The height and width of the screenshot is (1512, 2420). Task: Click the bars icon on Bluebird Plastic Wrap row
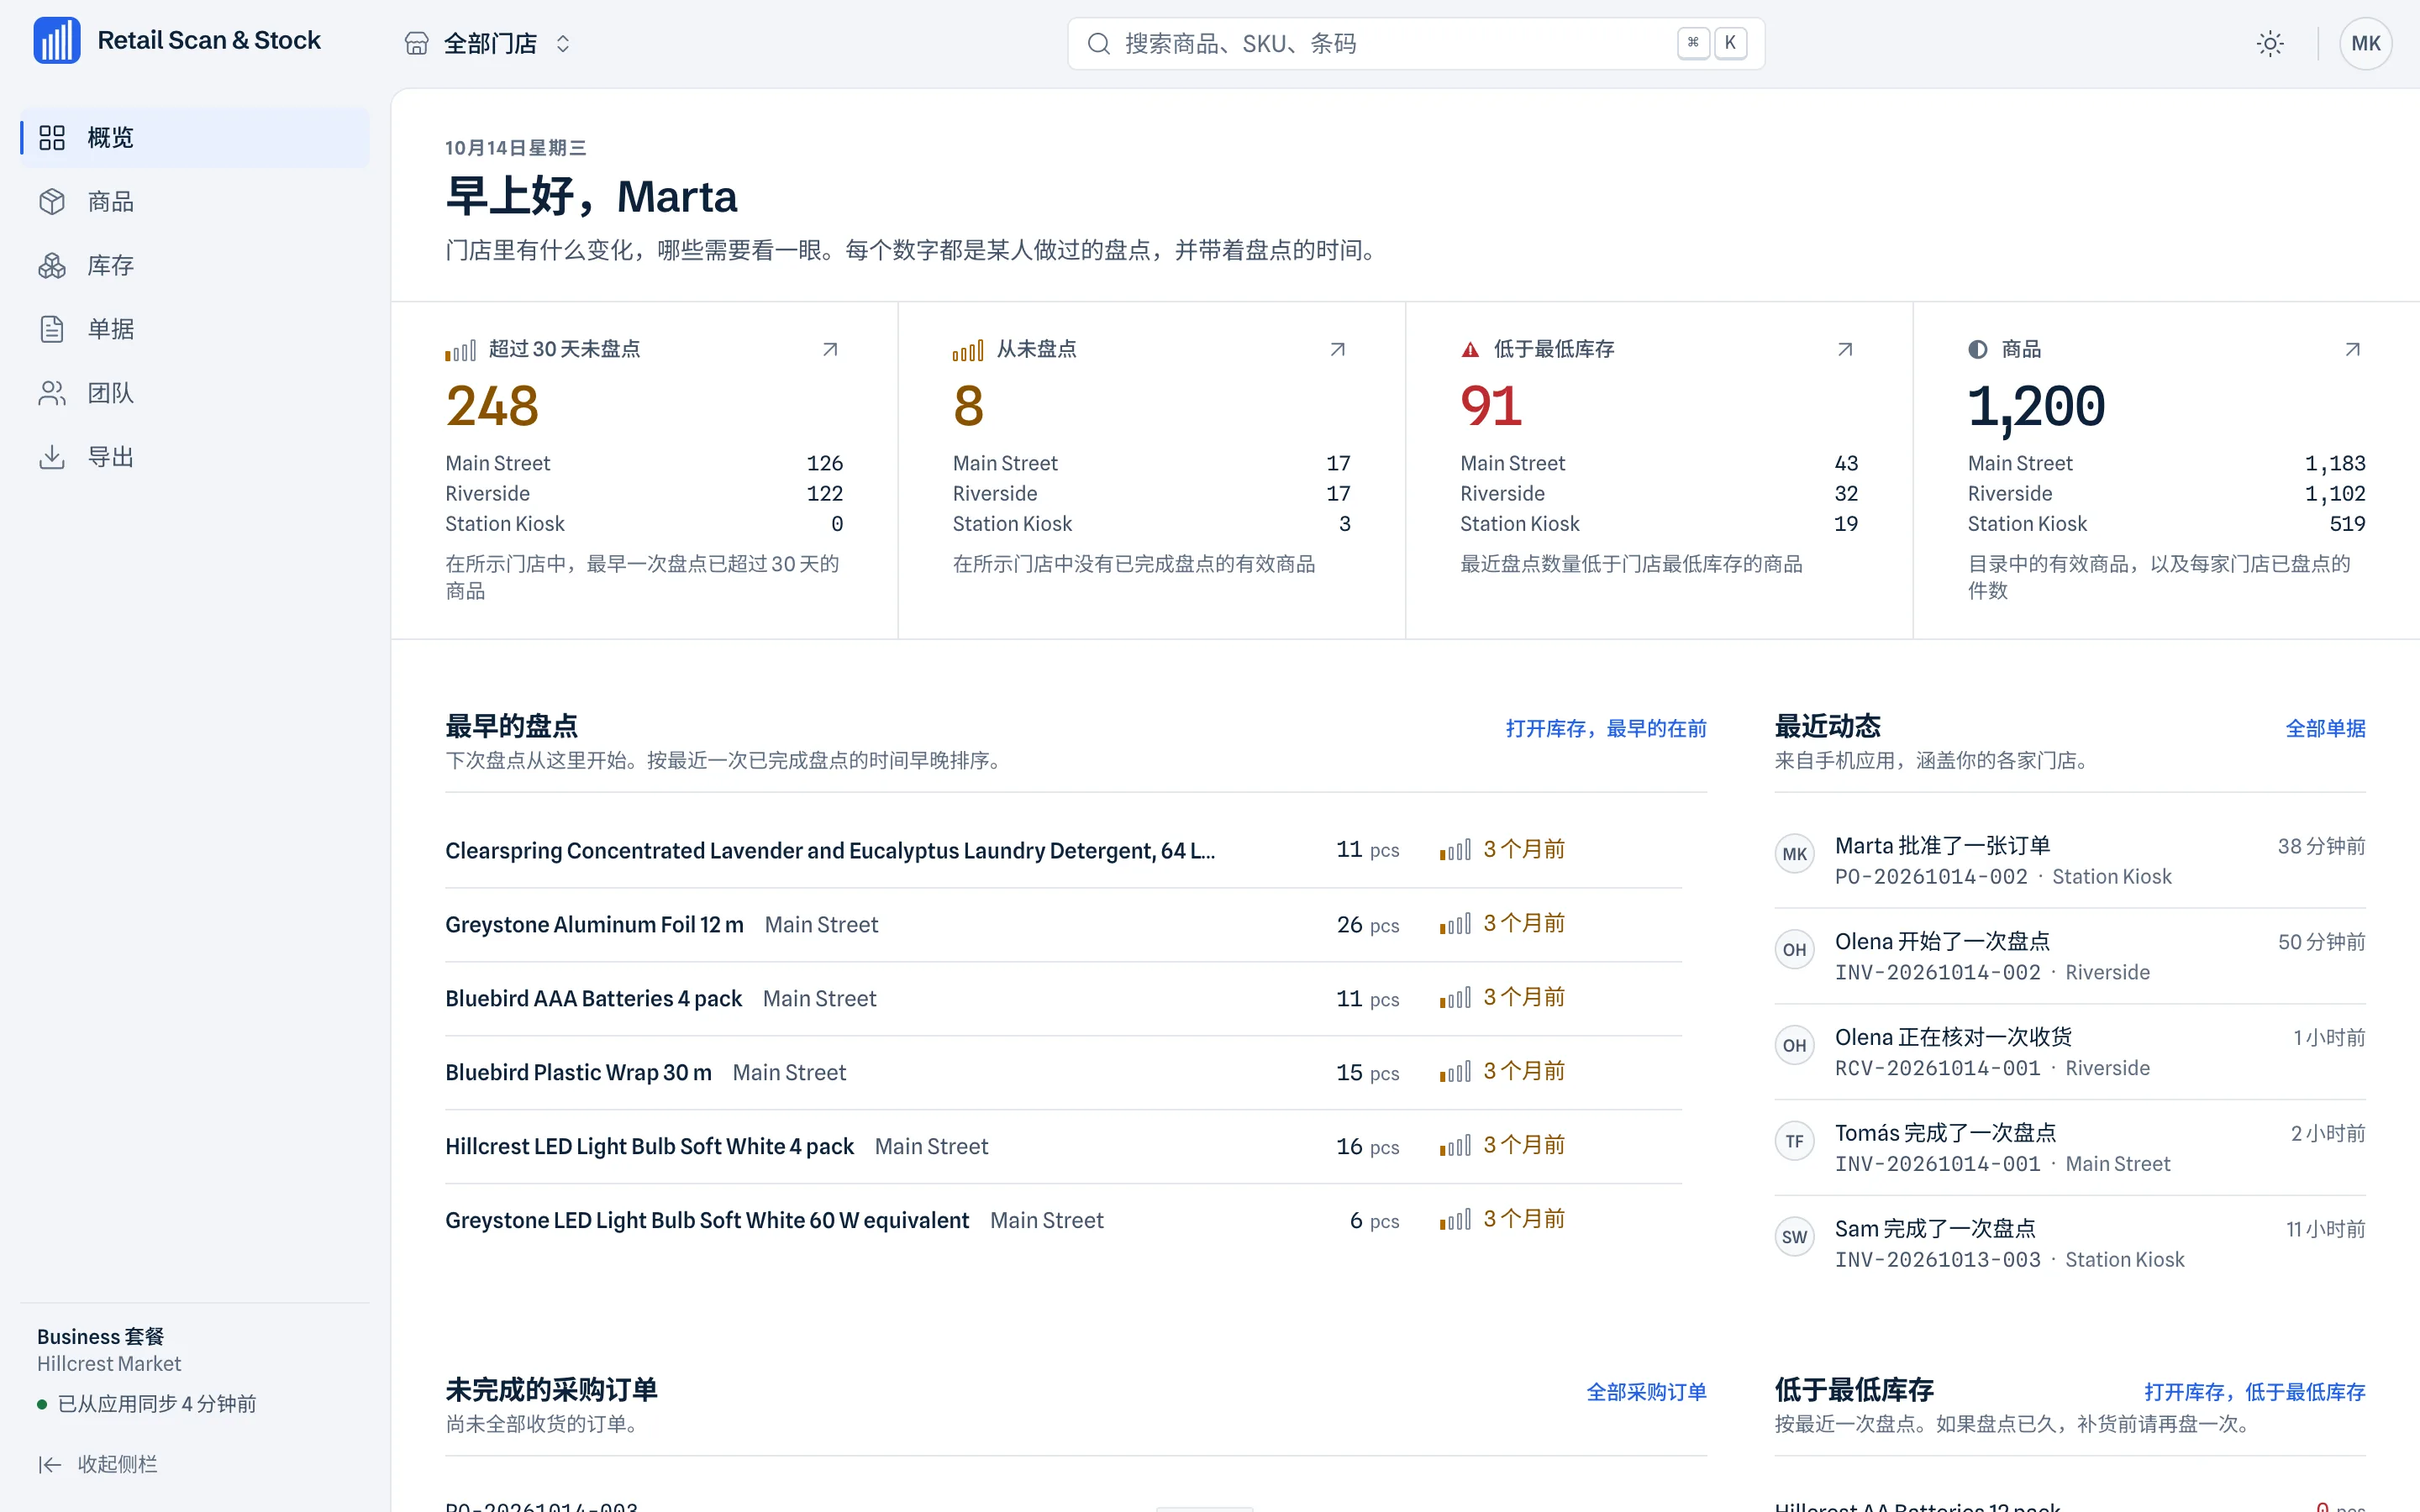[1455, 1073]
